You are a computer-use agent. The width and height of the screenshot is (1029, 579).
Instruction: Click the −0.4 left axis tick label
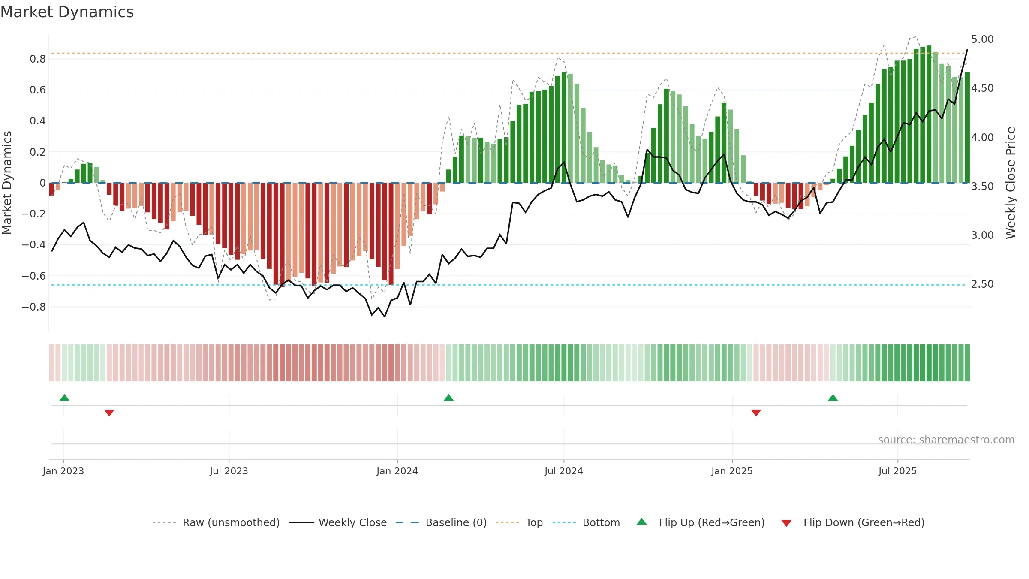[34, 245]
